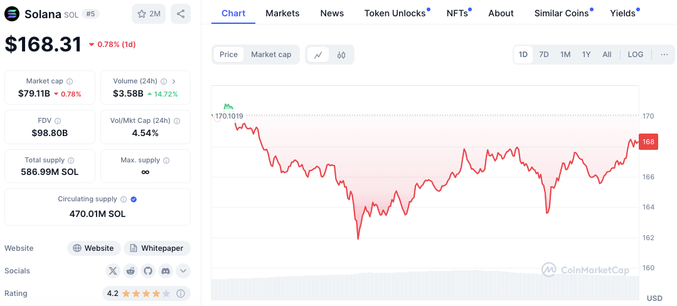Set chart range to 1Y
Viewport: 677px width, 306px height.
coord(586,55)
